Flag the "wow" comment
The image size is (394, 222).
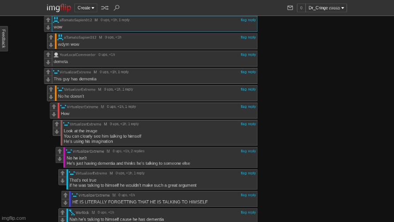tap(243, 20)
